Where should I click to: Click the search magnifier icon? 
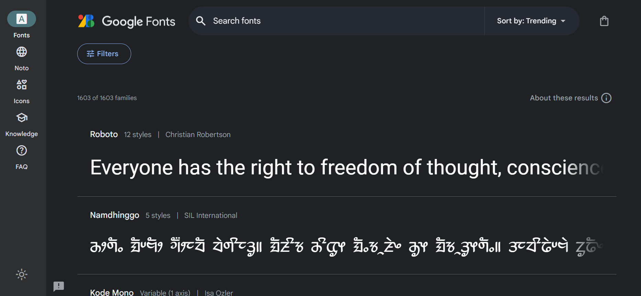tap(201, 21)
